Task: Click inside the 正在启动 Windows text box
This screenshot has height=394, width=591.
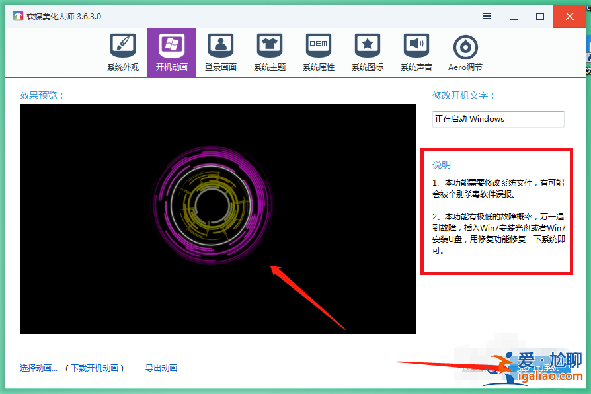Action: point(497,119)
